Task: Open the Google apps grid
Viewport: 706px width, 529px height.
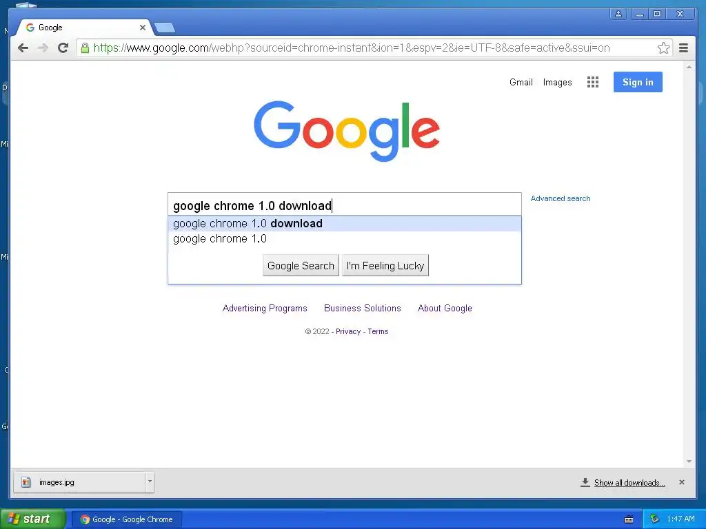Action: pos(593,82)
